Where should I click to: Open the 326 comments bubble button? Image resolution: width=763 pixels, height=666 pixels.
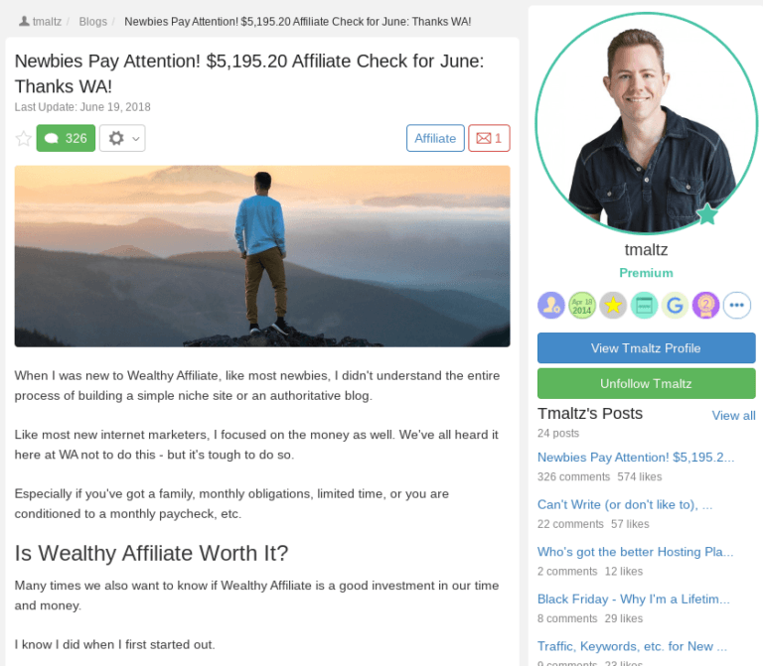66,138
